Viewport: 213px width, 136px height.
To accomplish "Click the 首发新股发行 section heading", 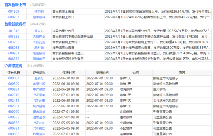I will 15,24.
